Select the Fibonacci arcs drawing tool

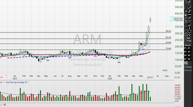186,1
